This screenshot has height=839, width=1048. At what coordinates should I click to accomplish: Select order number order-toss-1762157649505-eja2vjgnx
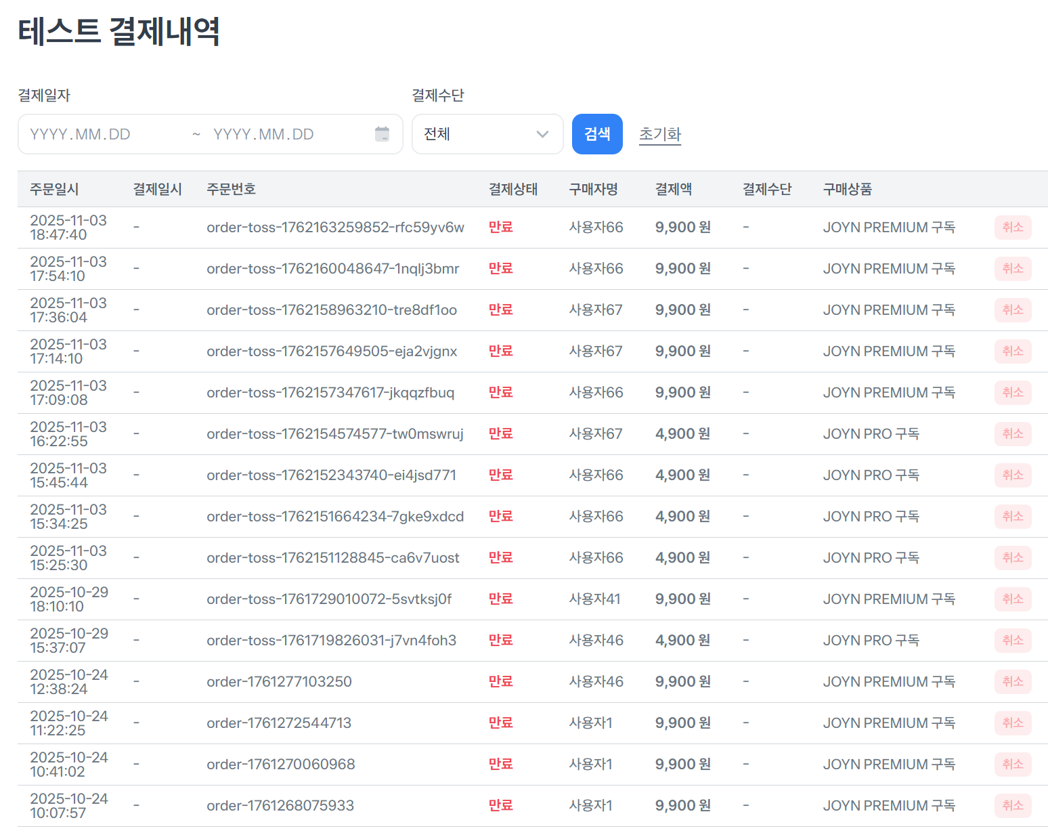point(332,351)
